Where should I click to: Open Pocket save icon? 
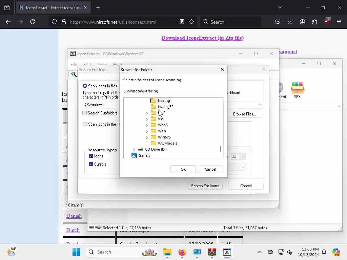coord(278,22)
